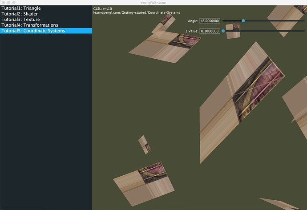
Task: Click the Z Value slider thumb
Action: (223, 31)
